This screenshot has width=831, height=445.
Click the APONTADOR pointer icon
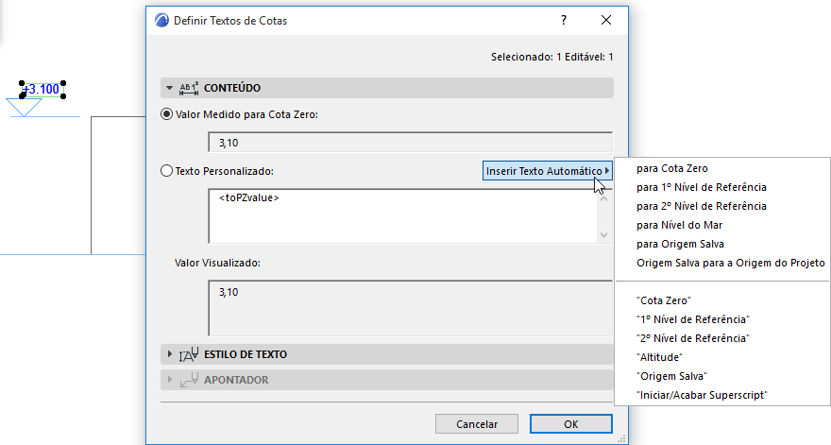pyautogui.click(x=189, y=380)
